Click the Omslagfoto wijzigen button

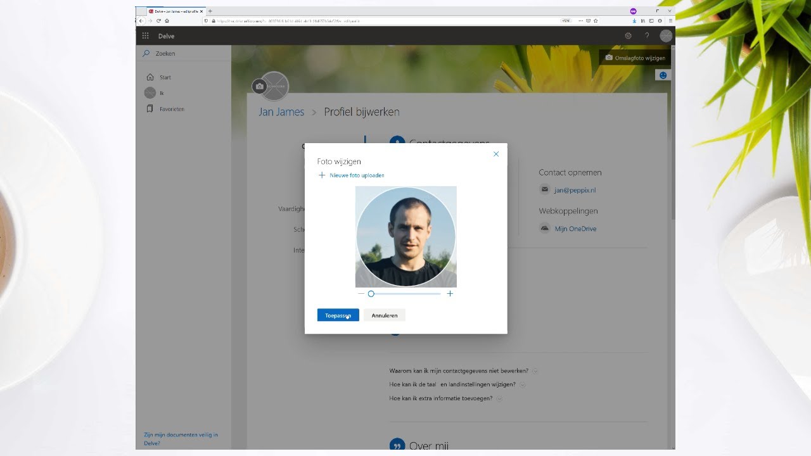635,58
